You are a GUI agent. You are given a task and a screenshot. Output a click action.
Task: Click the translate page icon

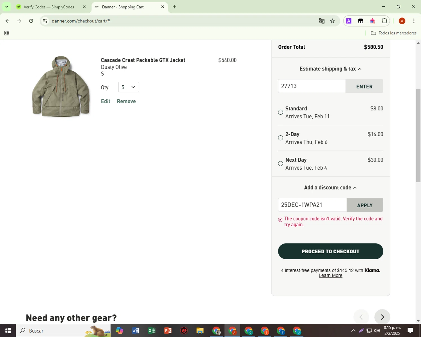tap(322, 21)
